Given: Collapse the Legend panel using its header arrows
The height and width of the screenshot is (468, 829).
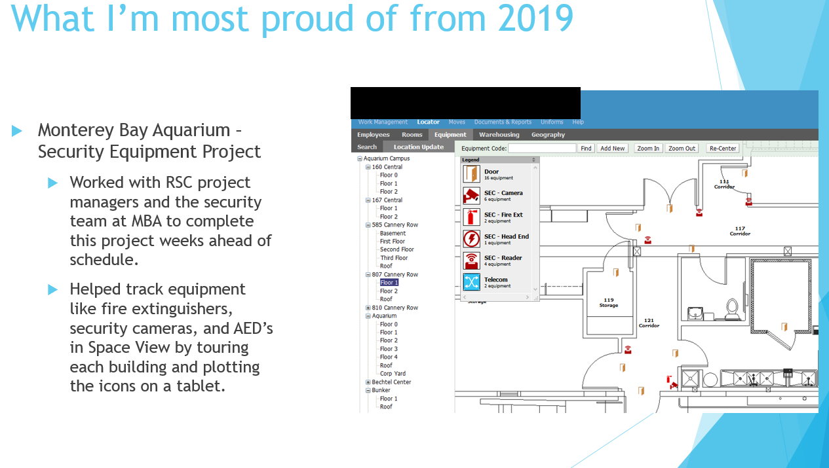Looking at the screenshot, I should coord(533,160).
